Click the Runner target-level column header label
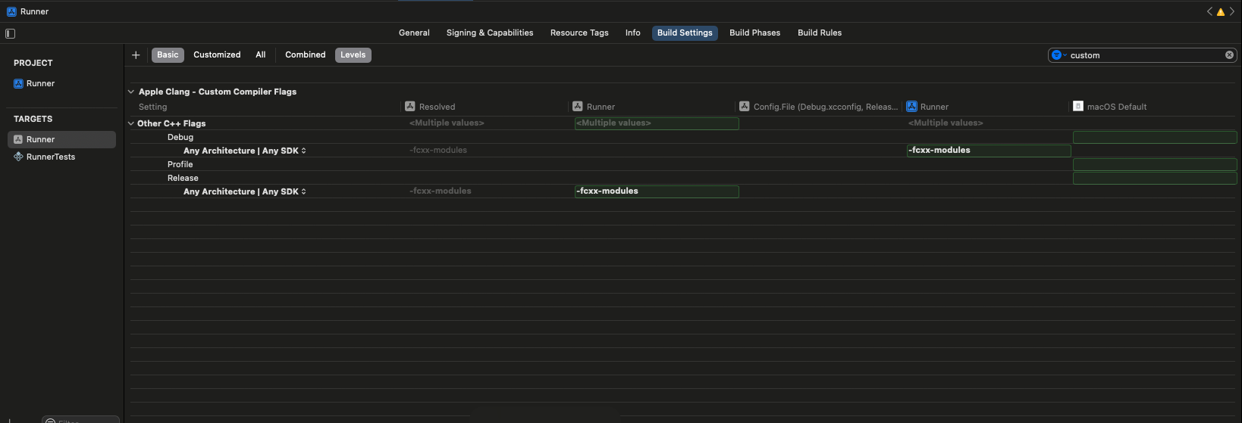This screenshot has width=1242, height=423. 601,107
